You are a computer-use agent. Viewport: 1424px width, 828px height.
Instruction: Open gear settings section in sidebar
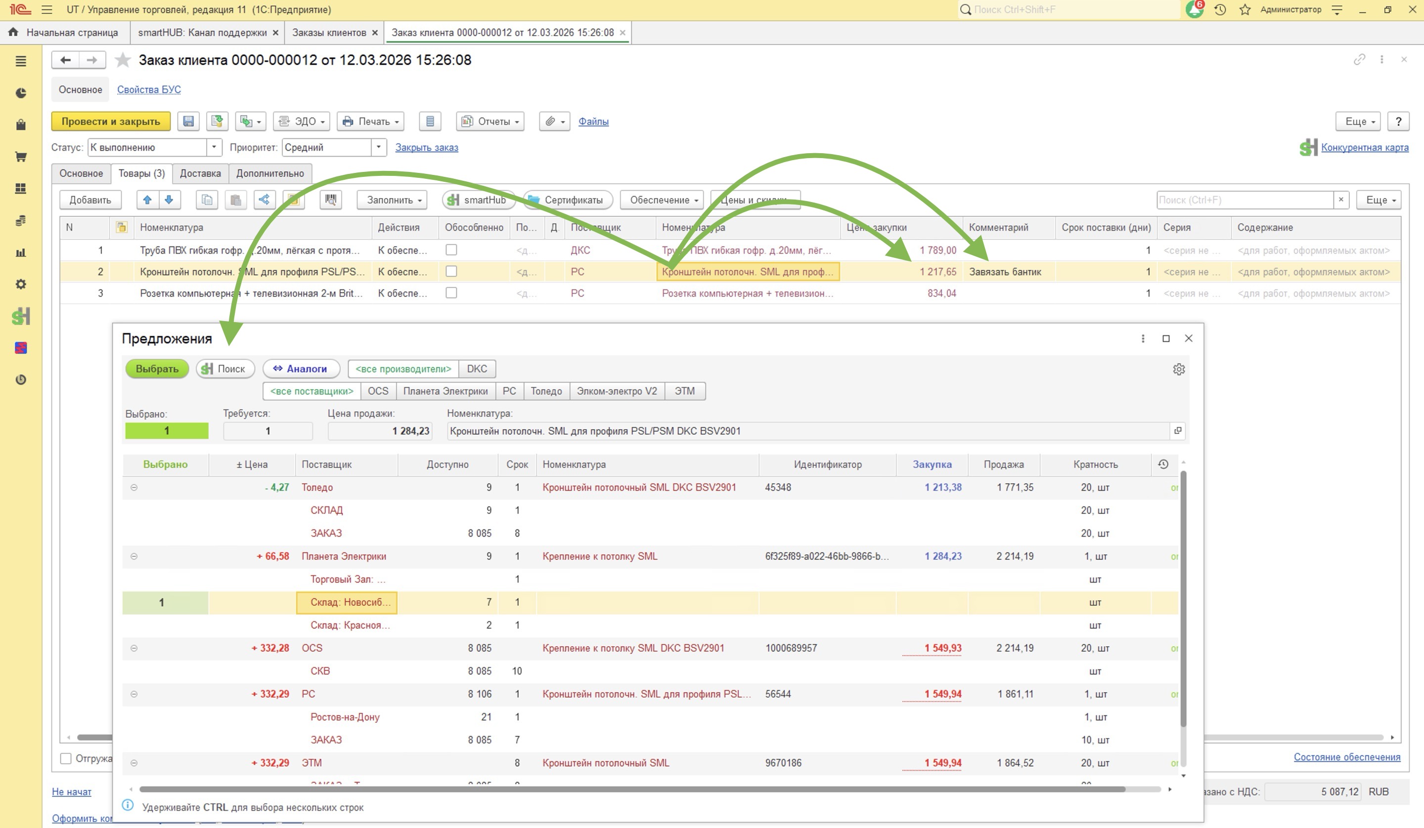(x=21, y=284)
